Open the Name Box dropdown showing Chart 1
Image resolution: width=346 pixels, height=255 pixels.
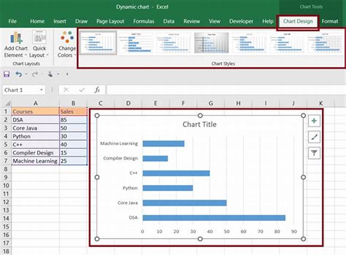tap(41, 90)
